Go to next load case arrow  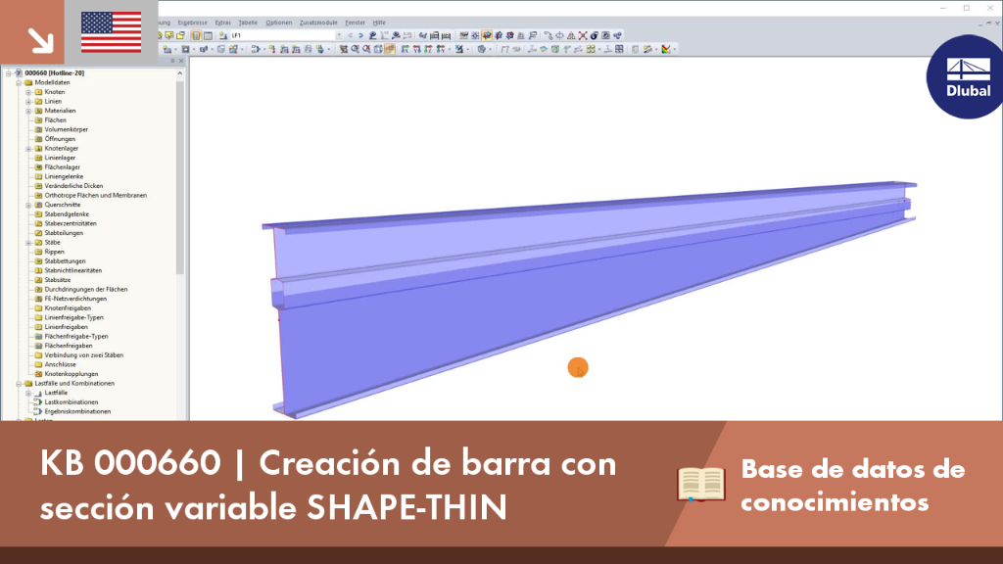(x=360, y=36)
